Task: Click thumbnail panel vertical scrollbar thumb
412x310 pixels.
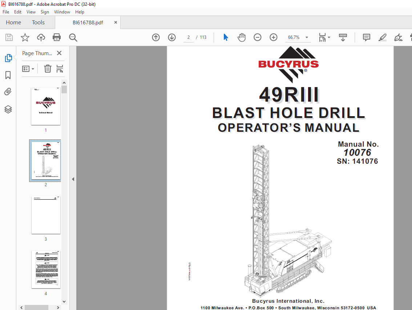Action: pos(64,90)
